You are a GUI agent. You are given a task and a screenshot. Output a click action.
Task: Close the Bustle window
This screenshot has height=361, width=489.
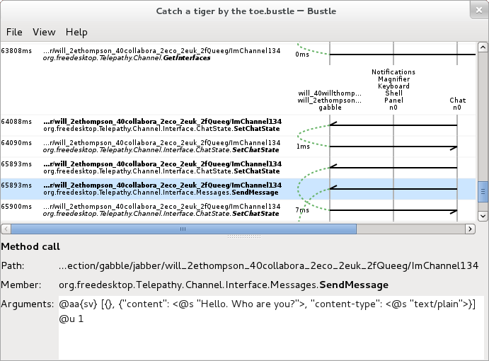tap(479, 11)
